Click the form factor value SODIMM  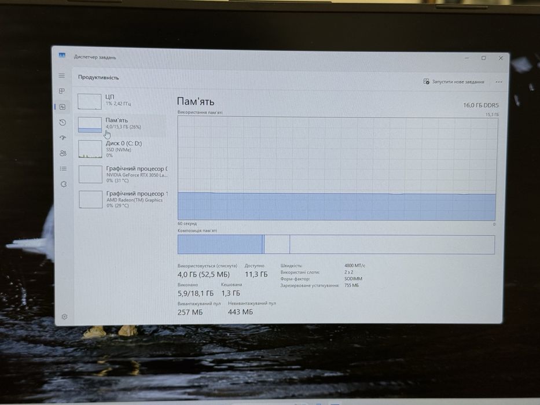tap(353, 279)
